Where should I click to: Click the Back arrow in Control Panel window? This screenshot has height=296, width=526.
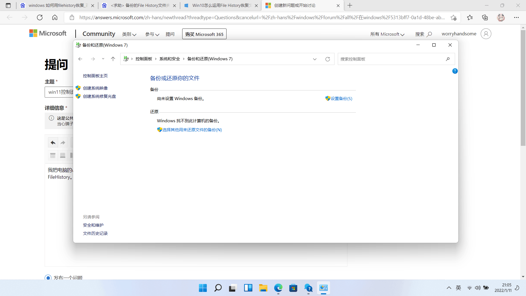[x=80, y=59]
